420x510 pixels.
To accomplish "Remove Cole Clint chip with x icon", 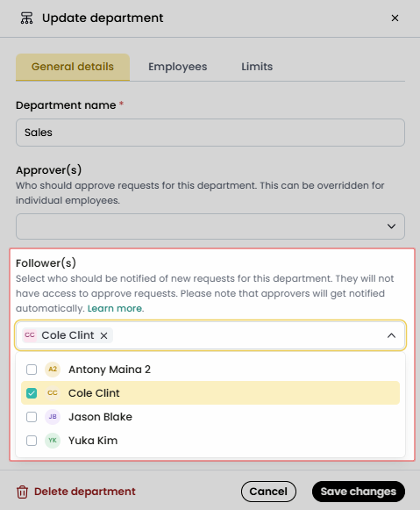I will (x=103, y=335).
